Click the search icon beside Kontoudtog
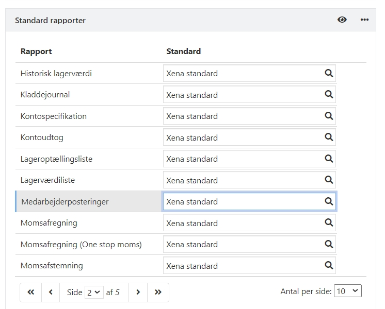Screen dimensions: 385x309 pyautogui.click(x=329, y=138)
